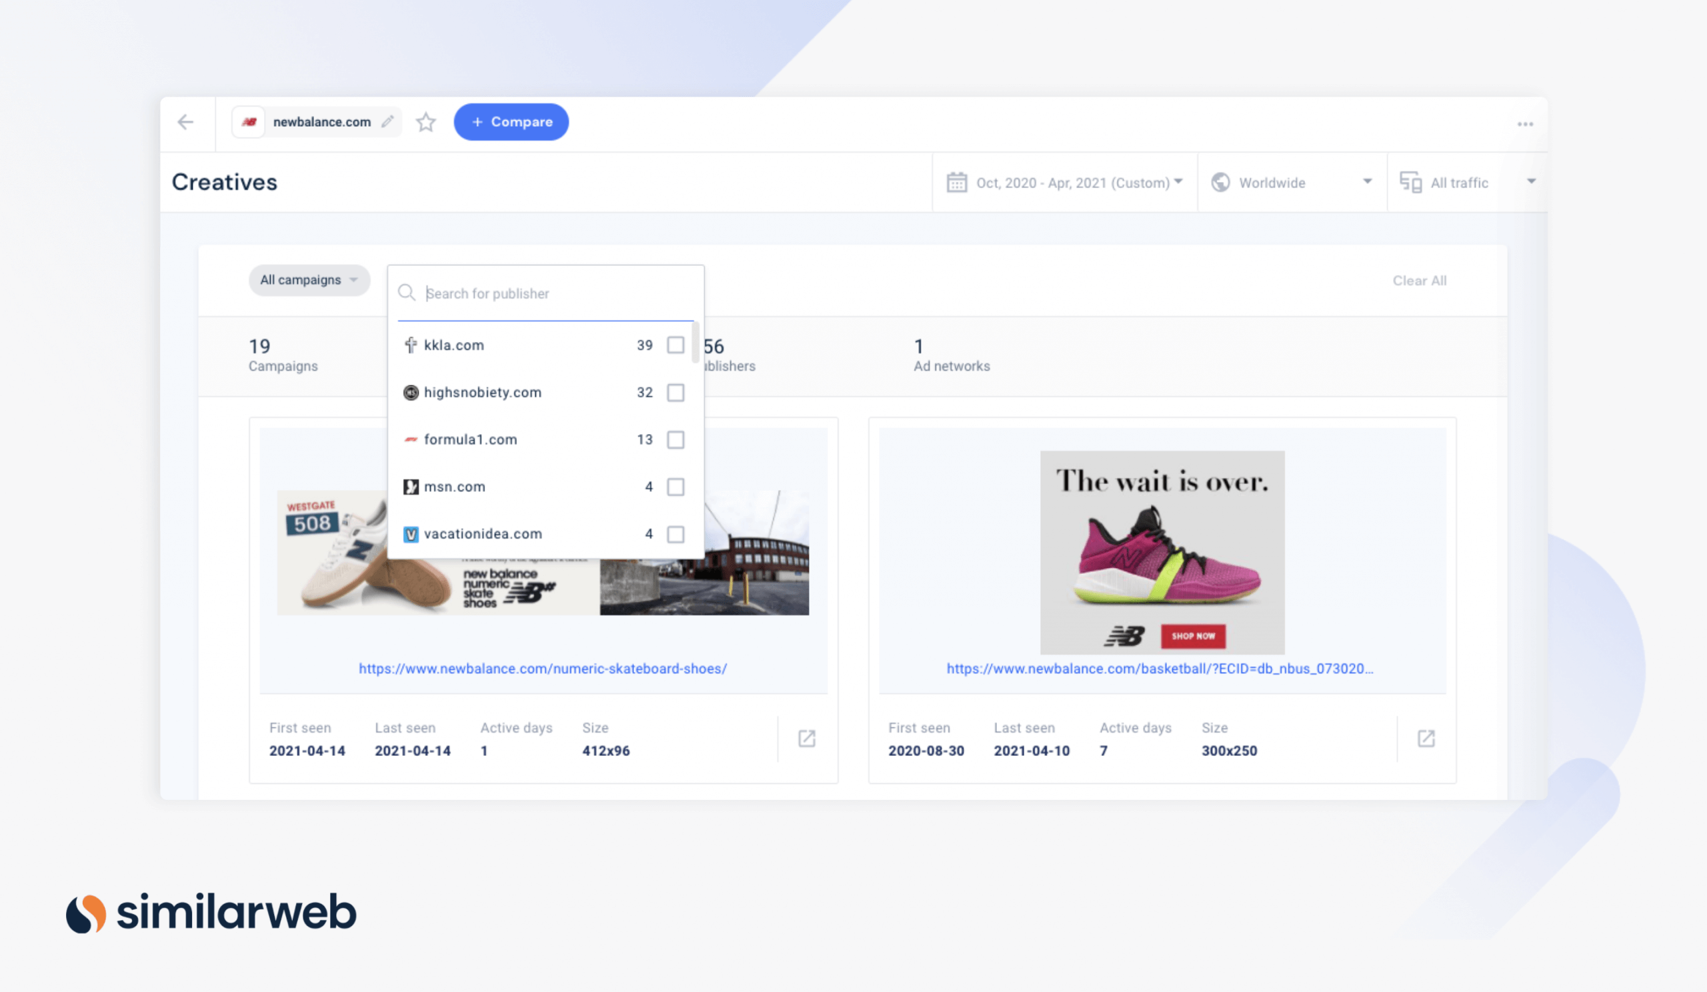This screenshot has width=1707, height=992.
Task: Click the publisher list scrollbar
Action: pyautogui.click(x=695, y=343)
